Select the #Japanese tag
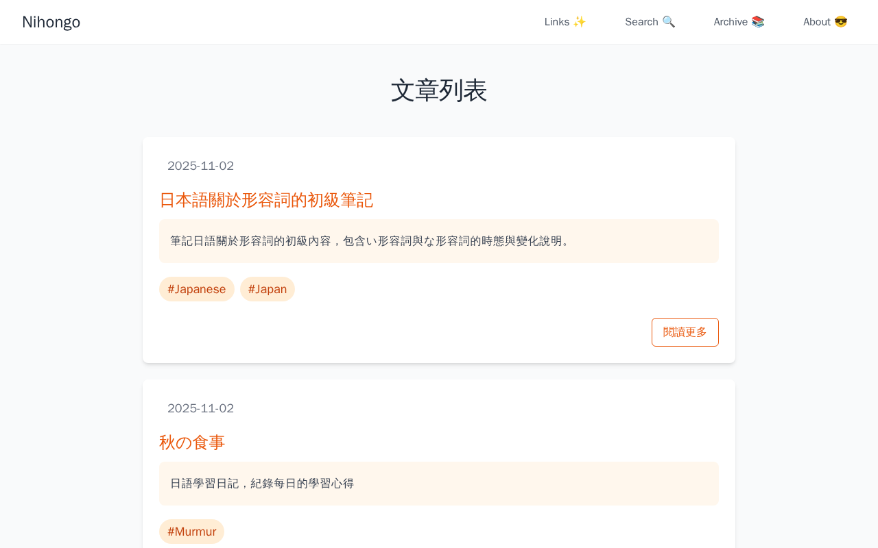 click(x=197, y=289)
